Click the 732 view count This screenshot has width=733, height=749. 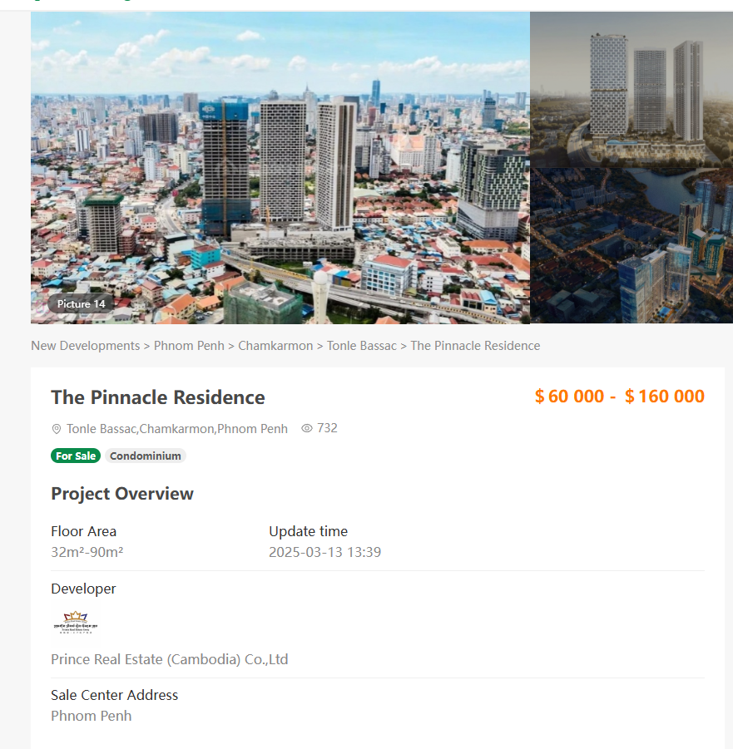pyautogui.click(x=327, y=428)
